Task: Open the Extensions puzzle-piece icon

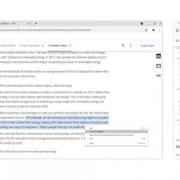Action: click(x=153, y=30)
